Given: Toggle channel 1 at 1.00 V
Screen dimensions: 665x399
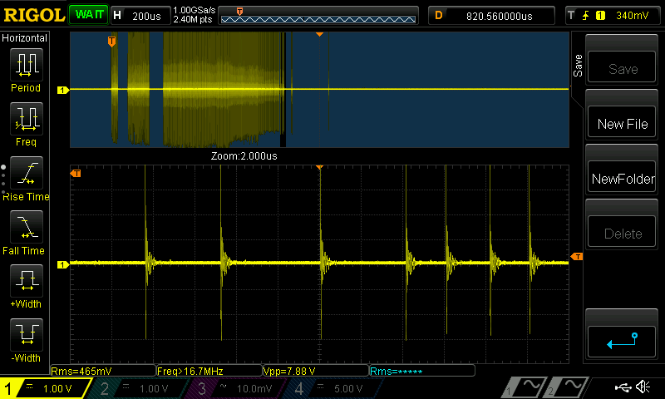Looking at the screenshot, I should tap(45, 388).
